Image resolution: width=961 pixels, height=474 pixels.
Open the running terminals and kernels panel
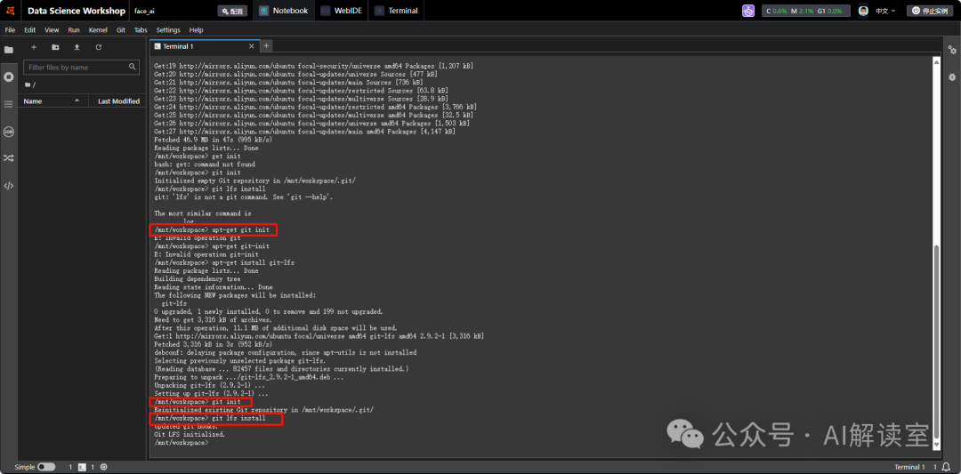[x=9, y=77]
